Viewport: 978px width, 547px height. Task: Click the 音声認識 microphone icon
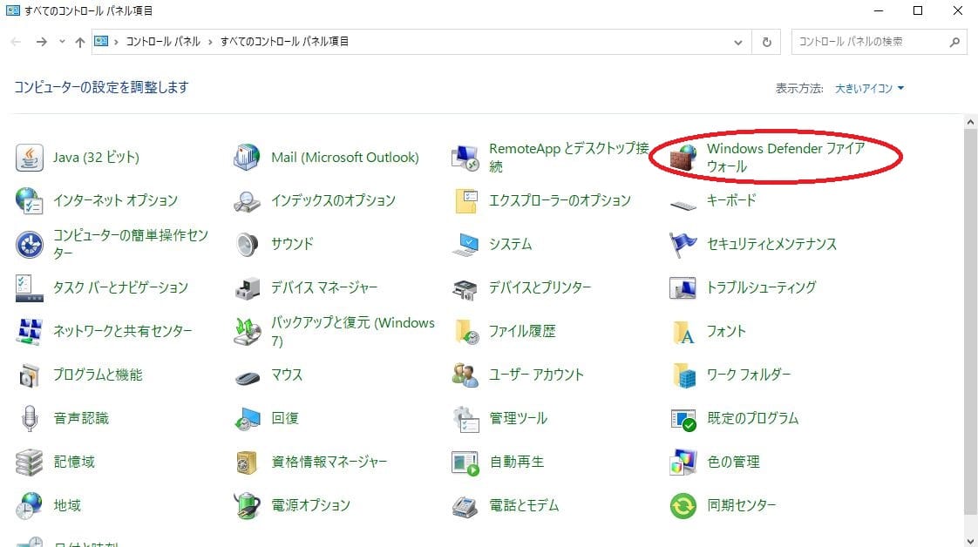[x=29, y=419]
